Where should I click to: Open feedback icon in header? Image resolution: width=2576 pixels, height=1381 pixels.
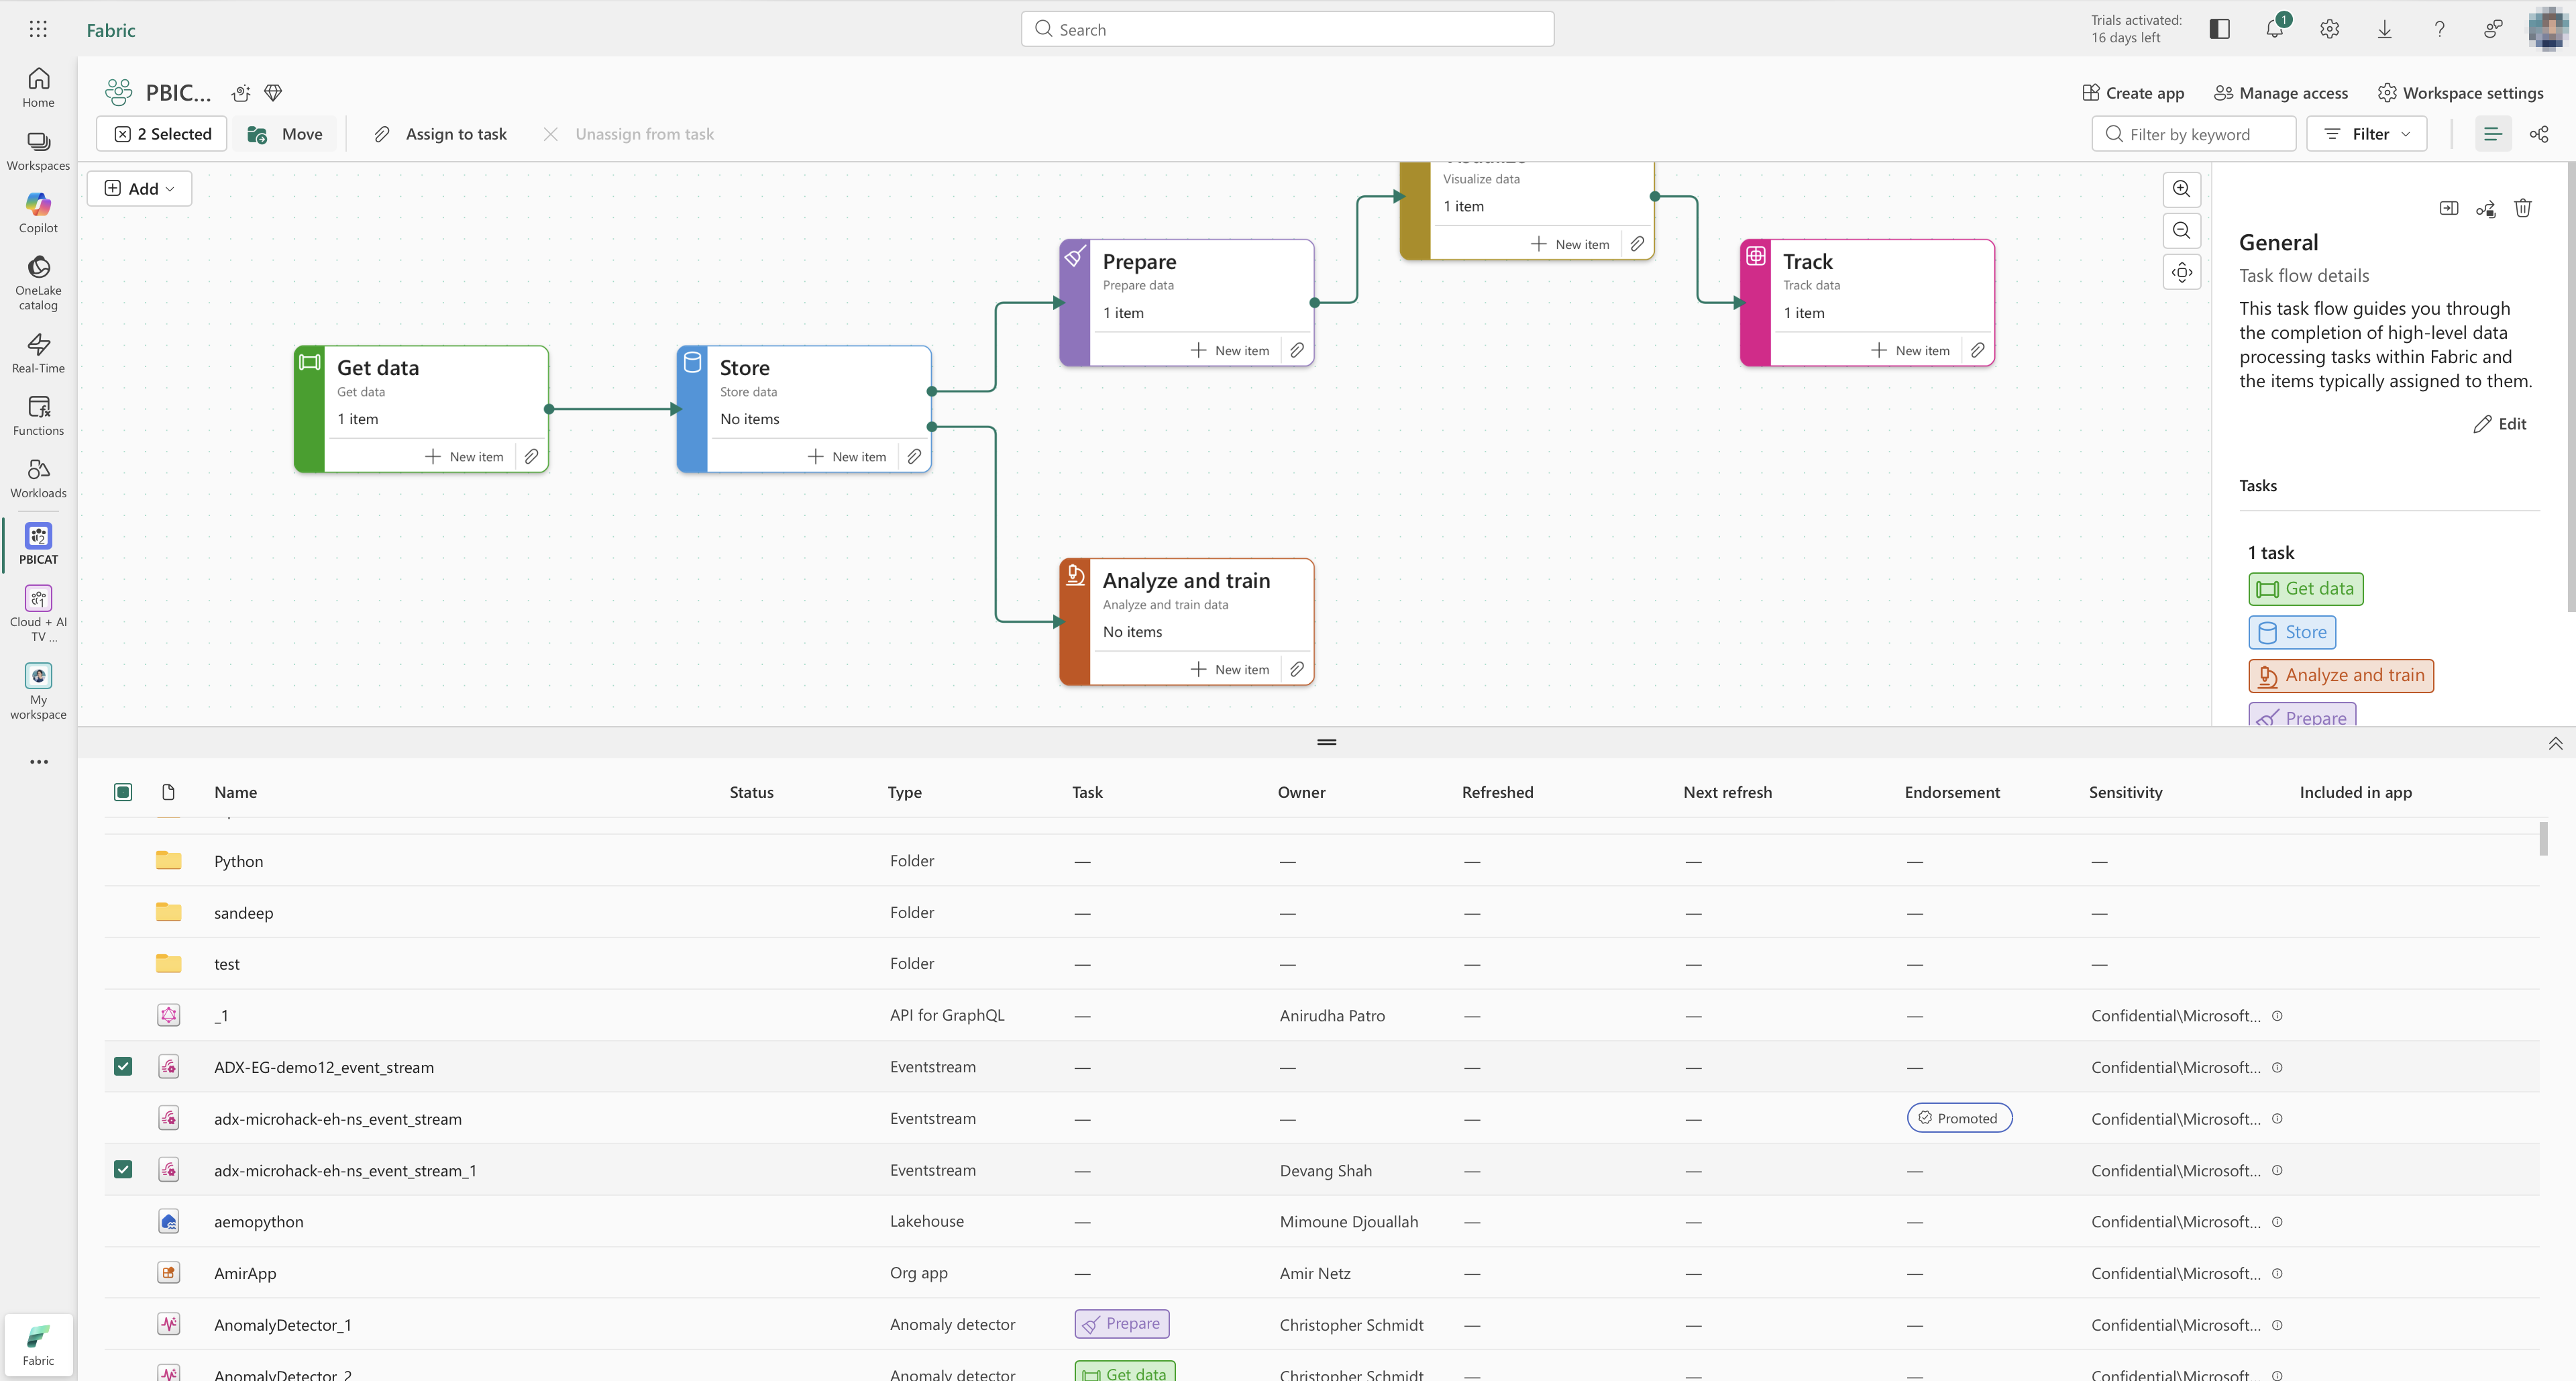point(2494,29)
